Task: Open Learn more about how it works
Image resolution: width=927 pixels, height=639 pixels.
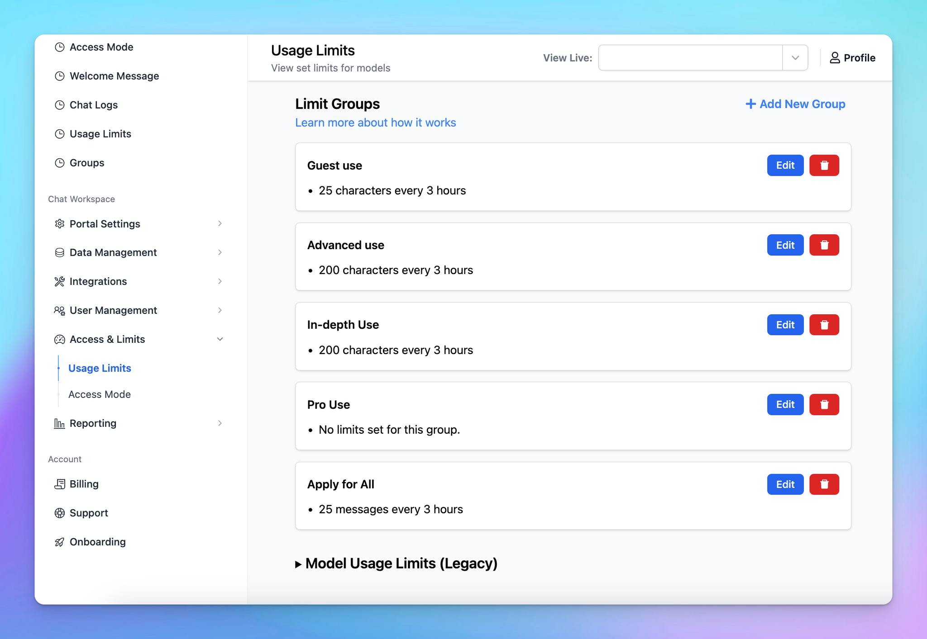Action: point(375,123)
